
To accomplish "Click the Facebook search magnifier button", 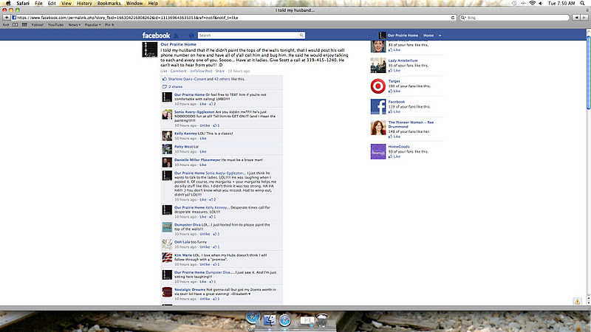I will click(x=301, y=35).
